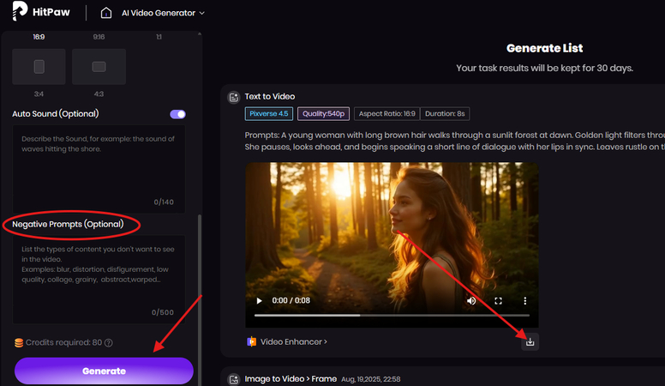Screen dimensions: 665x386
Task: Click the Generate button
Action: coord(104,371)
